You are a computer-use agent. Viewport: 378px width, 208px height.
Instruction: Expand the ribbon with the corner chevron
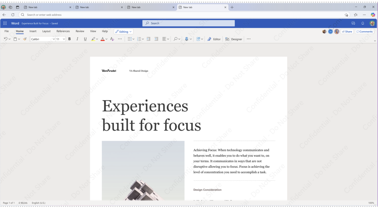click(375, 41)
